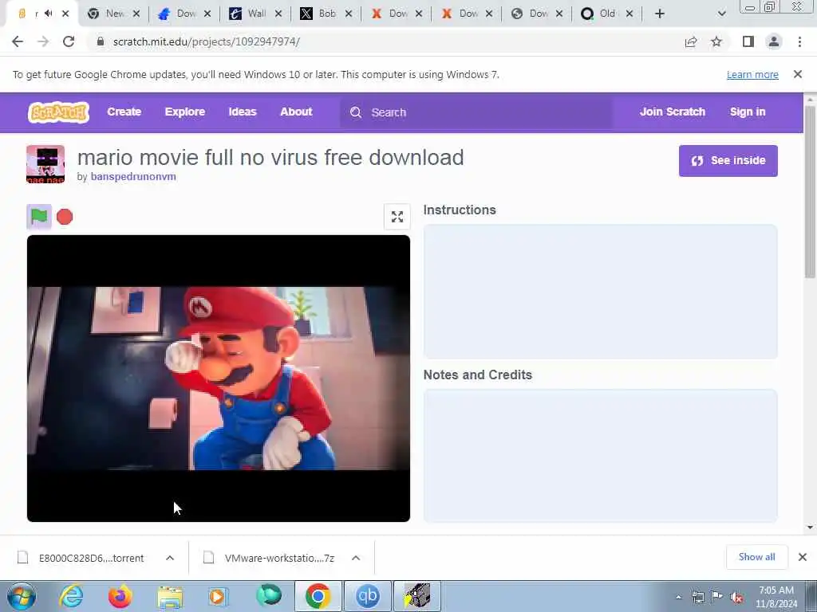Open Chrome three-dot menu

[799, 41]
